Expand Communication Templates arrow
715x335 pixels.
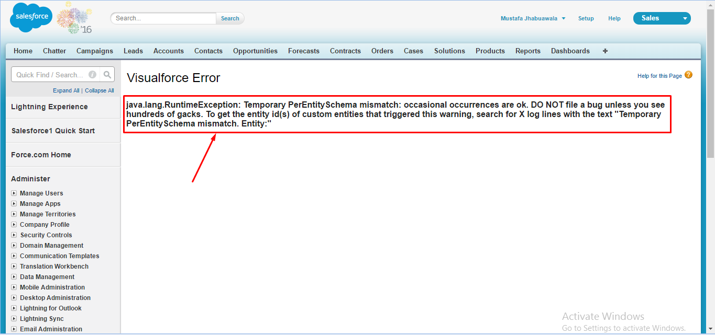point(15,256)
